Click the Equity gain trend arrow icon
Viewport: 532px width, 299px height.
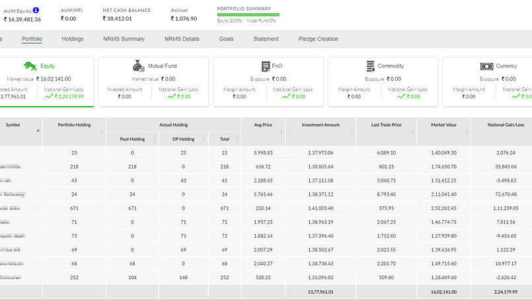point(49,97)
